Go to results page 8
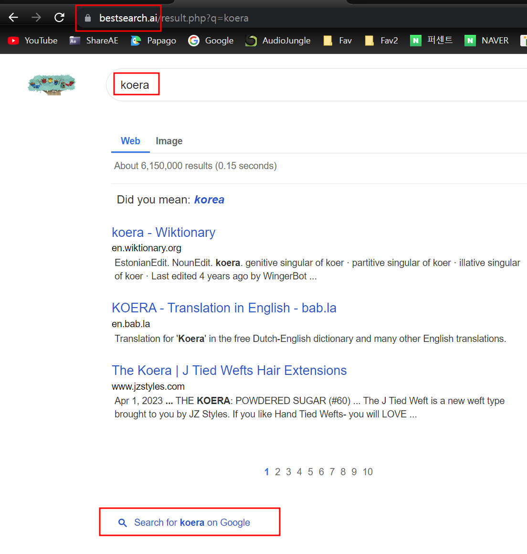 point(343,472)
